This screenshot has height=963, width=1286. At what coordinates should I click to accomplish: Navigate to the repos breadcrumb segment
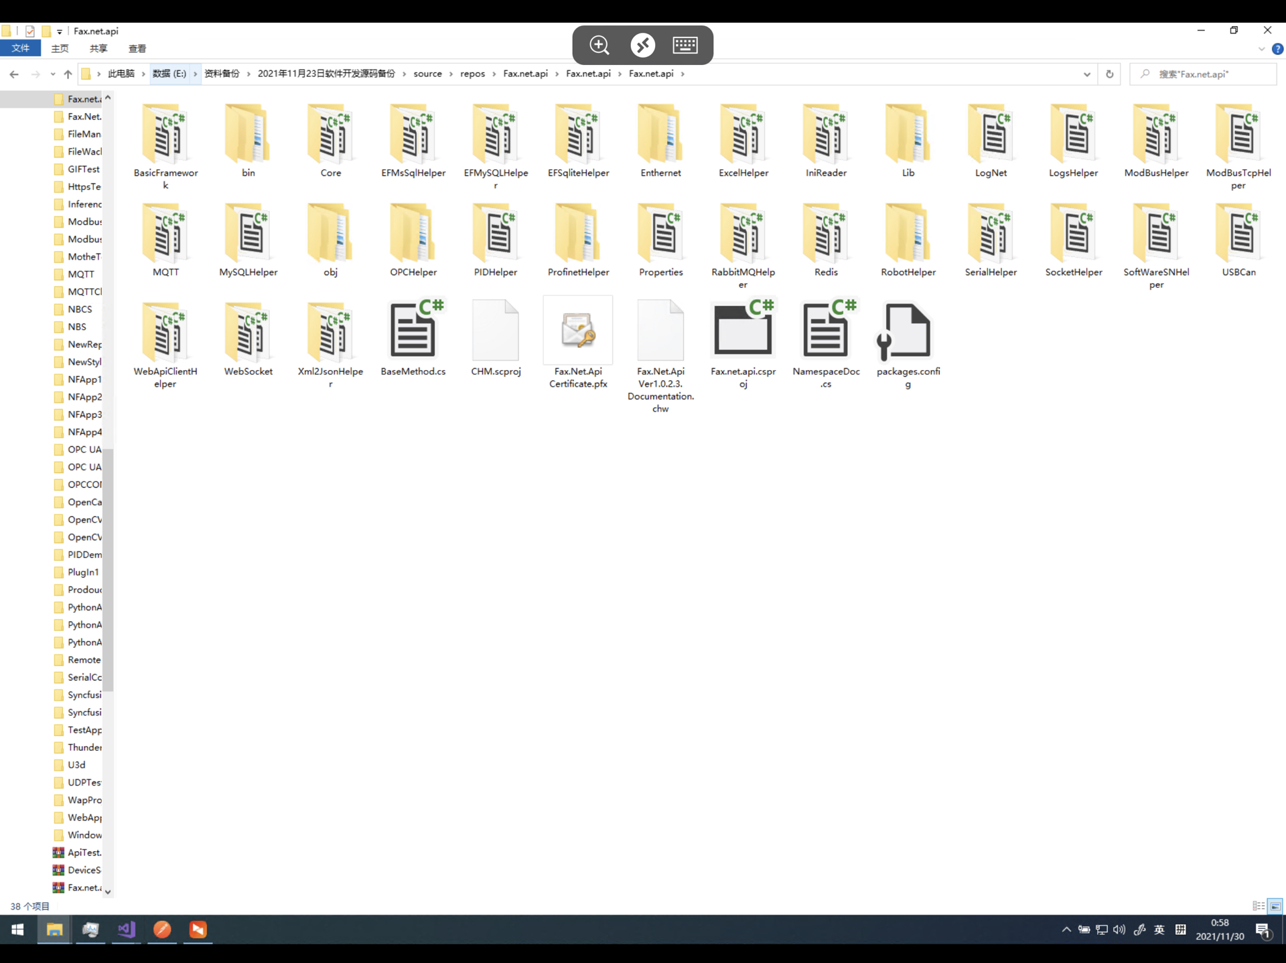pyautogui.click(x=472, y=74)
